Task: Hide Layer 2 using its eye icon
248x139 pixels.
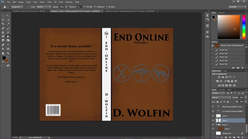Action: coord(213,116)
